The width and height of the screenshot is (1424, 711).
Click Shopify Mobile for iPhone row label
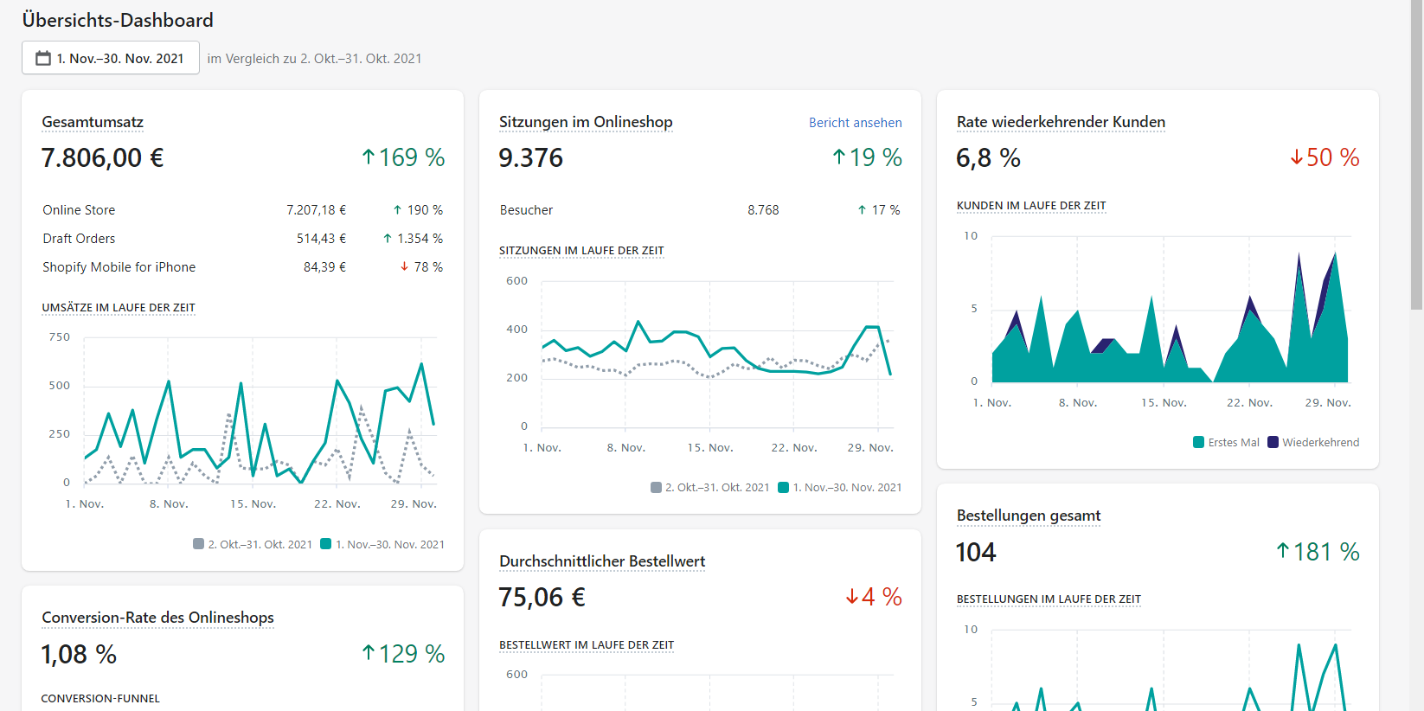(x=119, y=267)
